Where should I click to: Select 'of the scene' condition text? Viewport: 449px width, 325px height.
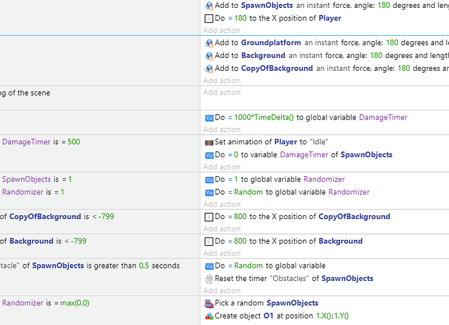coord(25,93)
